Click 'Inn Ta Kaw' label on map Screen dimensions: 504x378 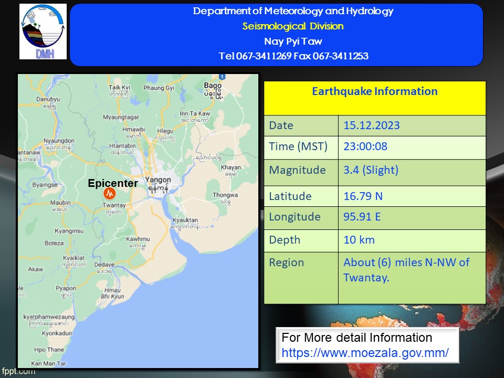195,113
